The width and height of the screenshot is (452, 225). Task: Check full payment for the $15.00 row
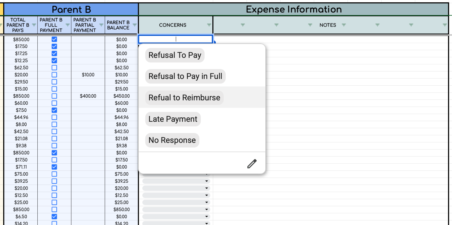pos(54,89)
